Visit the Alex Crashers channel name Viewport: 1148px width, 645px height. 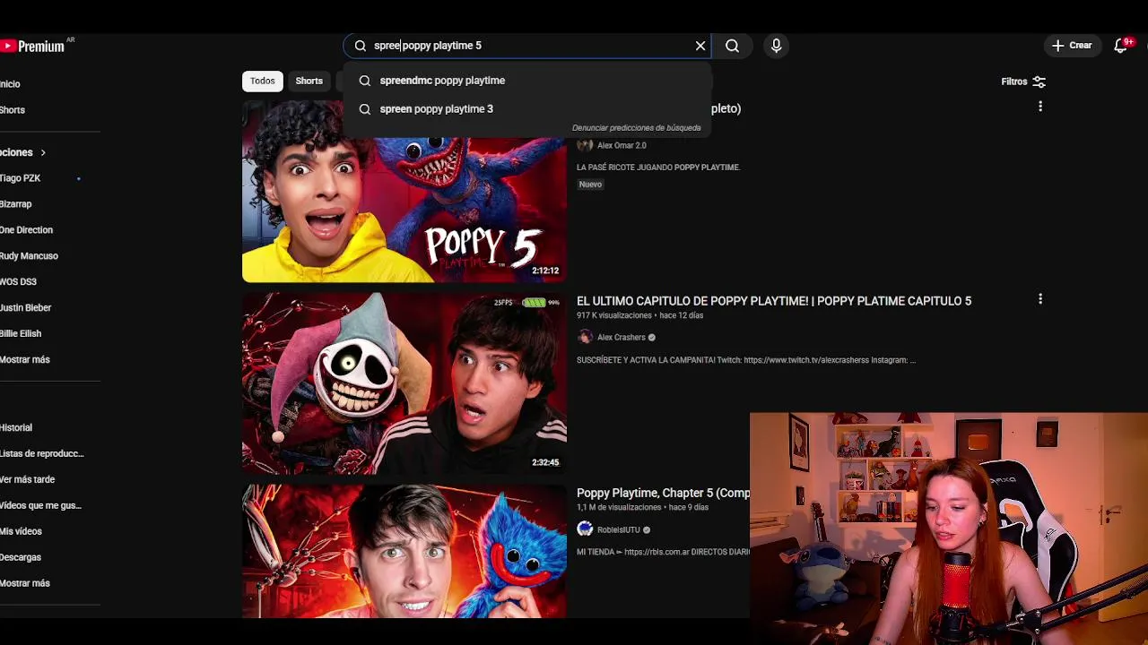click(x=621, y=338)
